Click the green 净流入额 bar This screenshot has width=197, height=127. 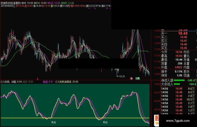click(179, 80)
